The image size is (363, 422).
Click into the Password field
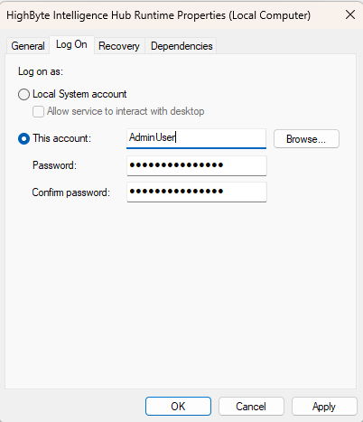pyautogui.click(x=197, y=165)
